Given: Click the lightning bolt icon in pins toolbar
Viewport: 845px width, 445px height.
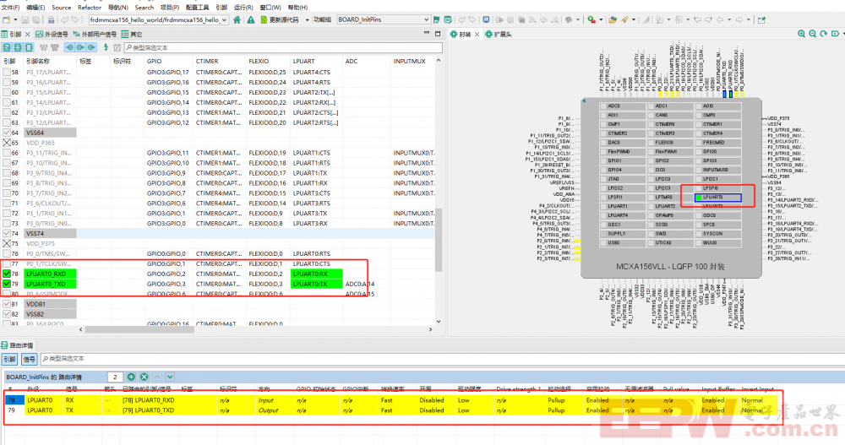Looking at the screenshot, I should click(x=106, y=47).
